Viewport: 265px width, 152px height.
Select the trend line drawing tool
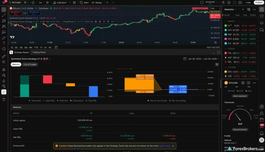[4, 15]
